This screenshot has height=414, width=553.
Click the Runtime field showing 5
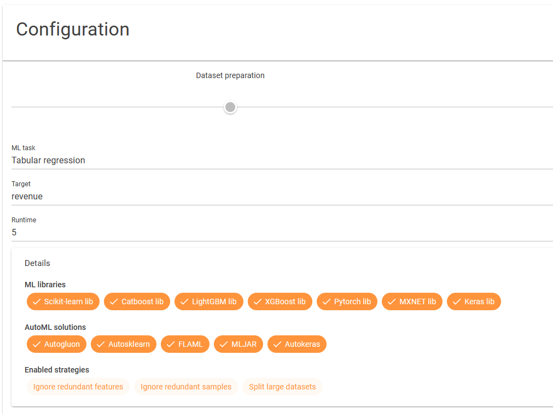282,232
